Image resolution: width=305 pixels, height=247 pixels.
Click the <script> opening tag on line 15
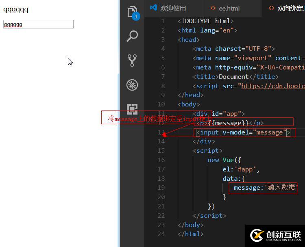click(207, 151)
